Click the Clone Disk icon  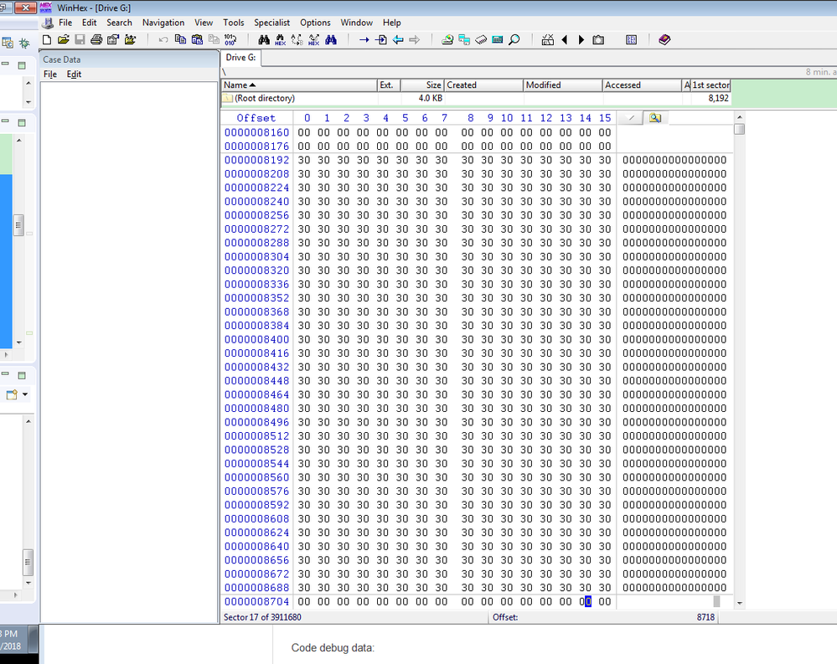click(x=464, y=39)
